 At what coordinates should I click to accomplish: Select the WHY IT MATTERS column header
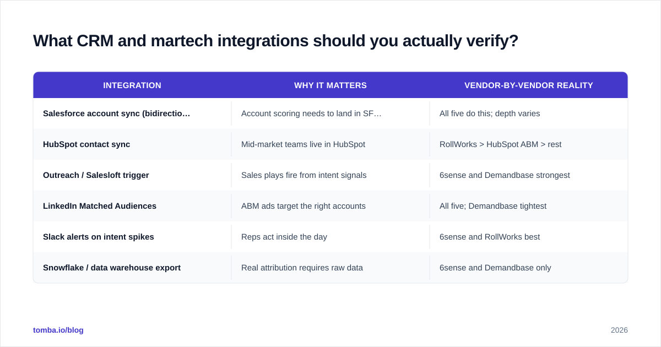tap(330, 85)
